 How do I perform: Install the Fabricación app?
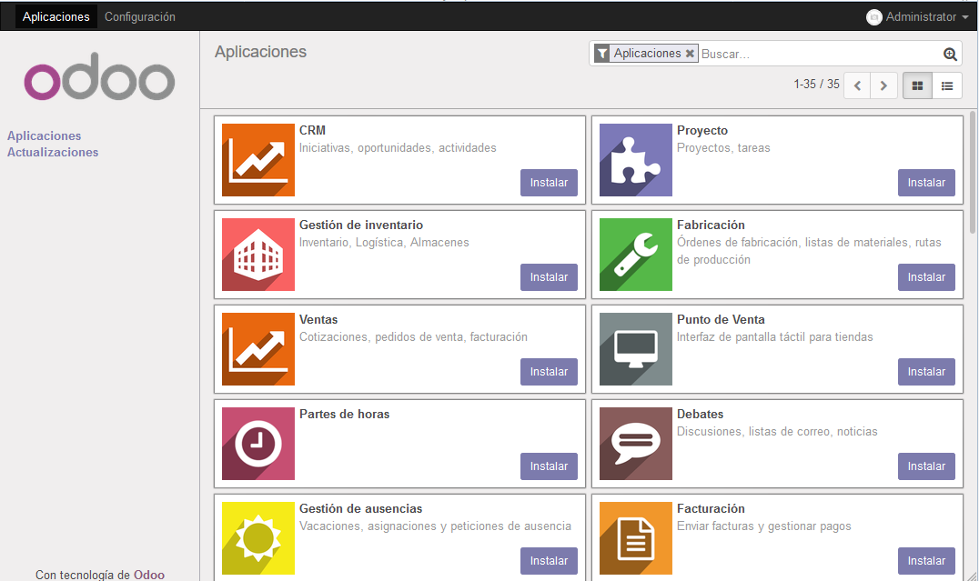pyautogui.click(x=926, y=277)
